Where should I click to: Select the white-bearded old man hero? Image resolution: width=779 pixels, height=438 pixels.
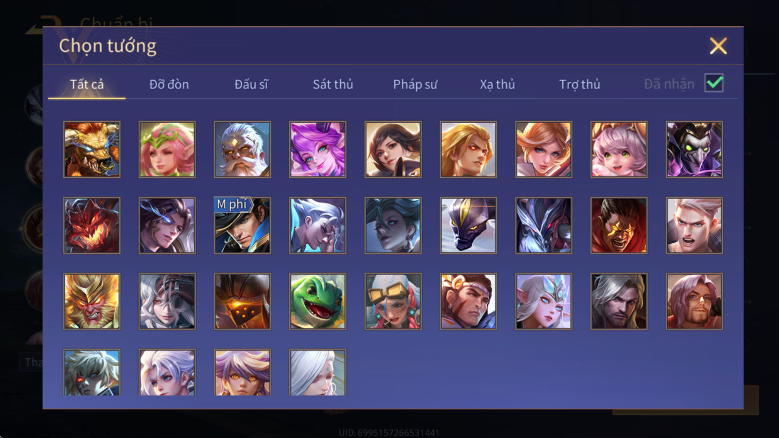242,149
